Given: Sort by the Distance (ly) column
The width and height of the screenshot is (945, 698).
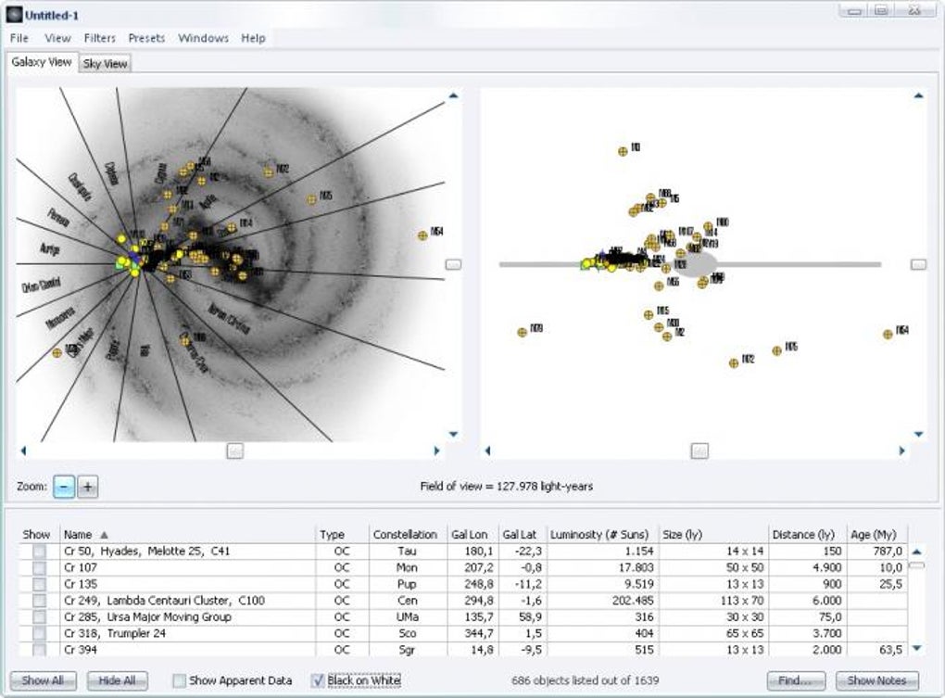Looking at the screenshot, I should 807,535.
